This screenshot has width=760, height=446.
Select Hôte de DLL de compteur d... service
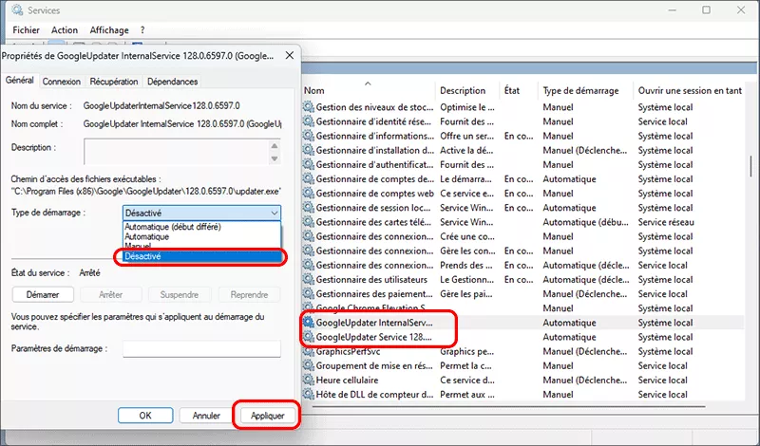point(522,395)
